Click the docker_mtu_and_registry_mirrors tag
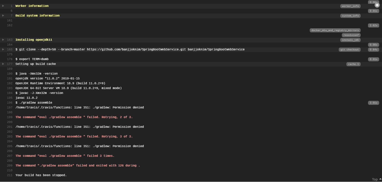This screenshot has height=182, width=382. click(335, 30)
